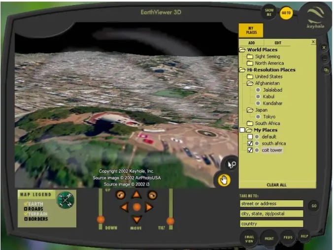Click the Go To button
The width and height of the screenshot is (334, 250).
[x=286, y=13]
